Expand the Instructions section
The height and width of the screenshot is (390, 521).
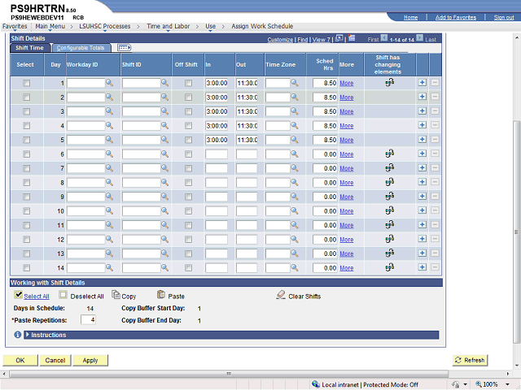tap(28, 335)
